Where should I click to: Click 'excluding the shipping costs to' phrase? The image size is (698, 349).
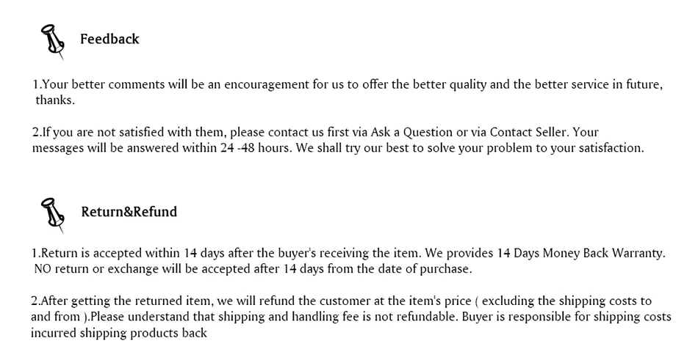[566, 301]
